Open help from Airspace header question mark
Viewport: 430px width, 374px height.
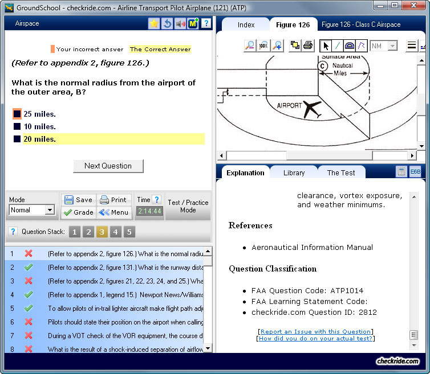pyautogui.click(x=206, y=23)
